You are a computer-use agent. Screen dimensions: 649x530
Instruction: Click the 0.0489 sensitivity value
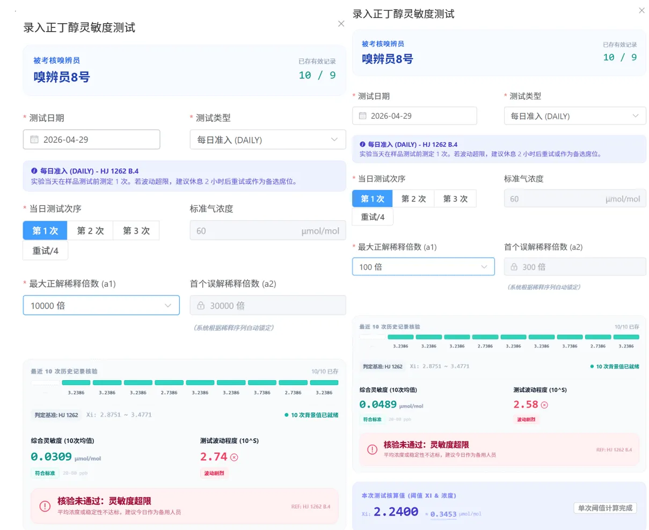click(x=378, y=404)
